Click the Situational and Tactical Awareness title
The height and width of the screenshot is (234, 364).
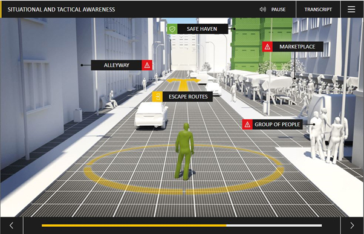coord(61,10)
